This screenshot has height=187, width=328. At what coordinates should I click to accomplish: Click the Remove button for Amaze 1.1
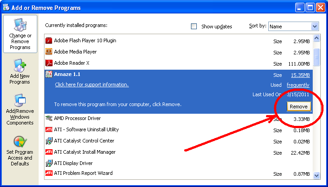tap(298, 107)
